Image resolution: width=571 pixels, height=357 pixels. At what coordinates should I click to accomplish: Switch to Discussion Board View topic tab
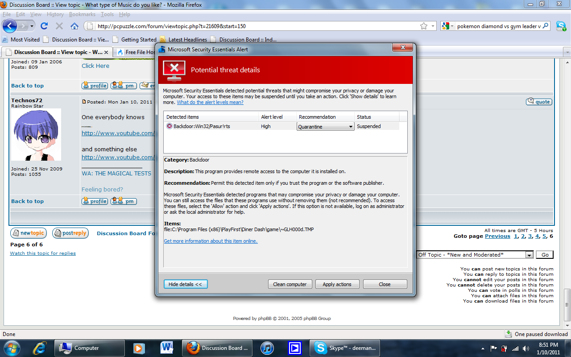(x=56, y=52)
